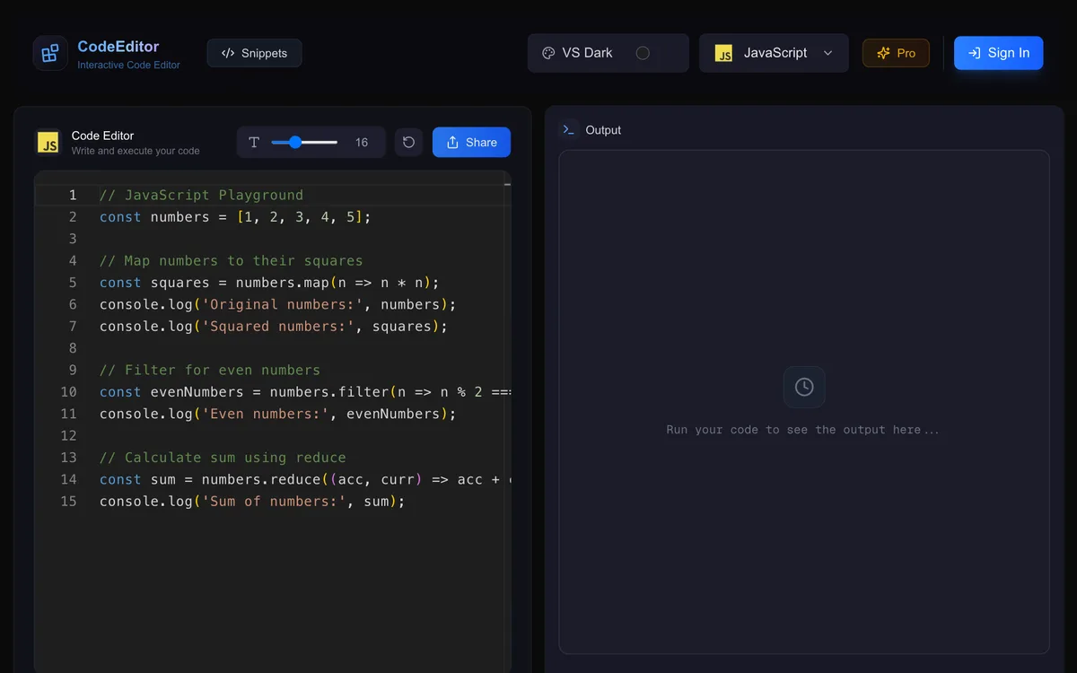Click line number 15 in gutter

69,502
